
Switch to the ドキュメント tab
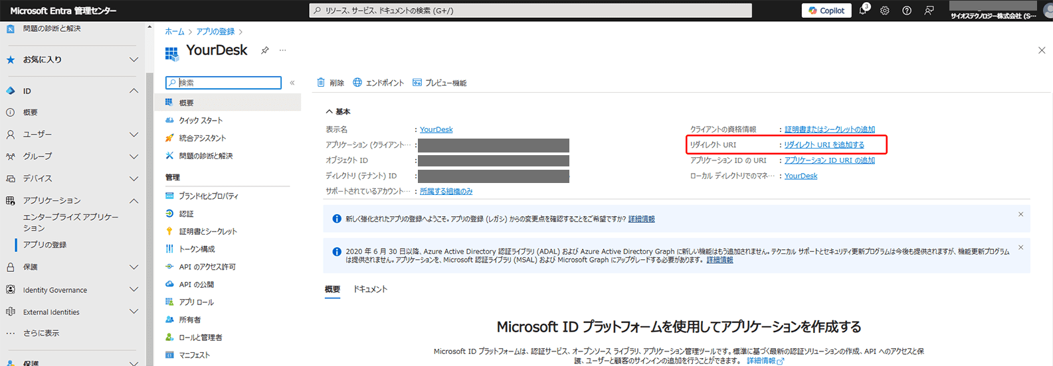[x=370, y=290]
